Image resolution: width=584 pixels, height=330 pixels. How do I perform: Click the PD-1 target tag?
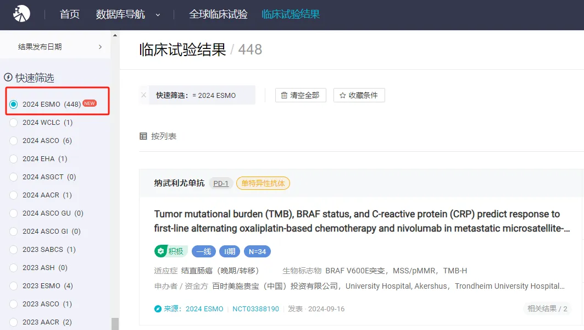click(221, 183)
